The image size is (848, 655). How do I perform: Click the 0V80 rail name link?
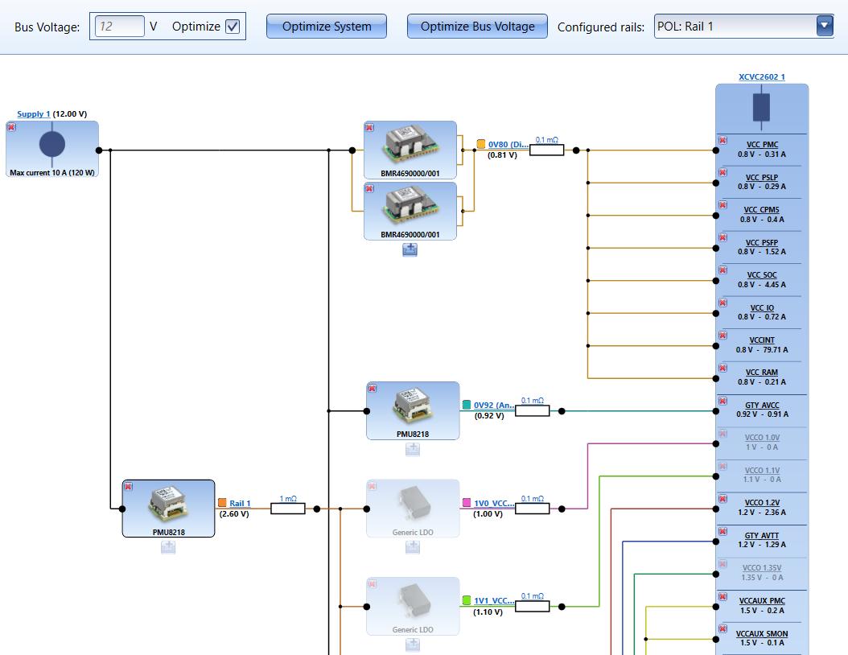pyautogui.click(x=507, y=145)
